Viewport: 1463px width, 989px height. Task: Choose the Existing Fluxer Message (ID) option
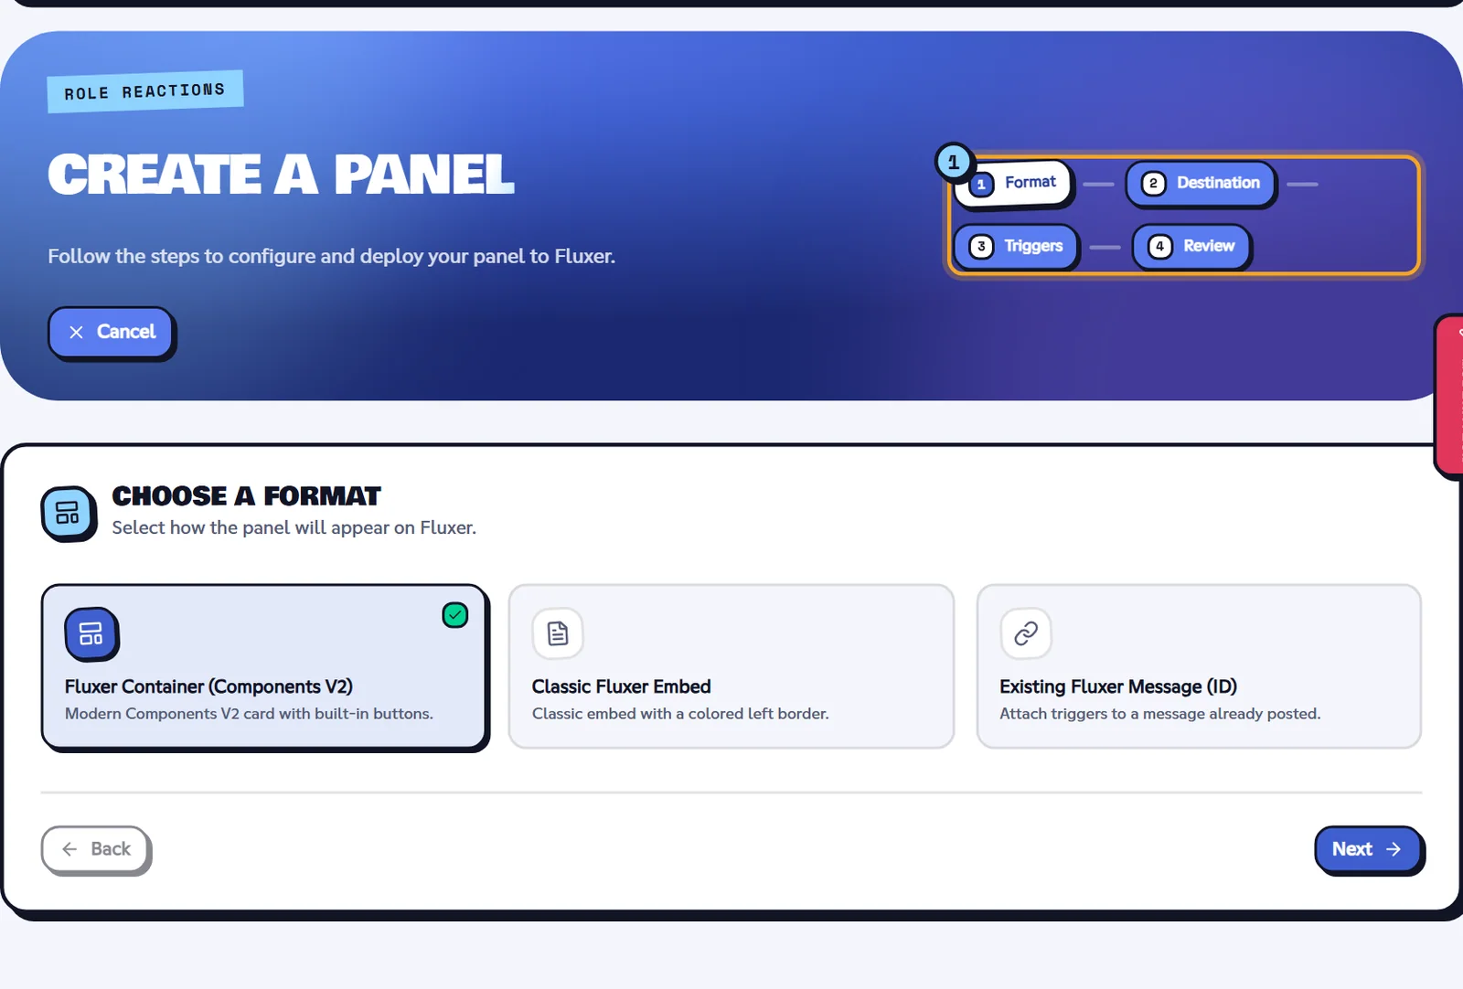[x=1199, y=666]
